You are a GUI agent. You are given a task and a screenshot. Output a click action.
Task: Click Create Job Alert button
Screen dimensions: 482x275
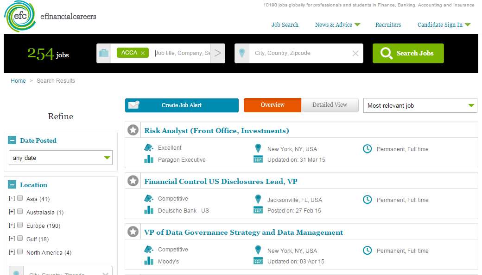point(182,105)
